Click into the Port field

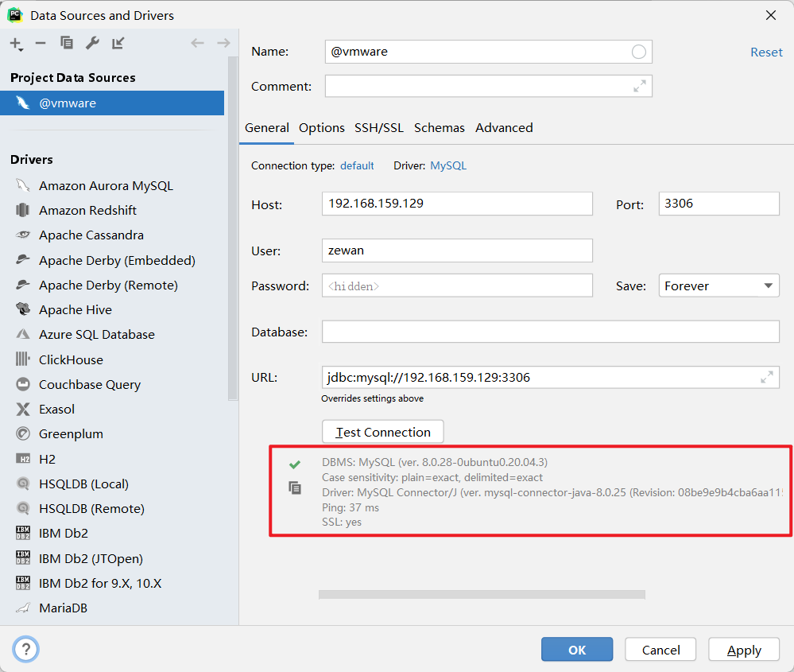[x=718, y=204]
